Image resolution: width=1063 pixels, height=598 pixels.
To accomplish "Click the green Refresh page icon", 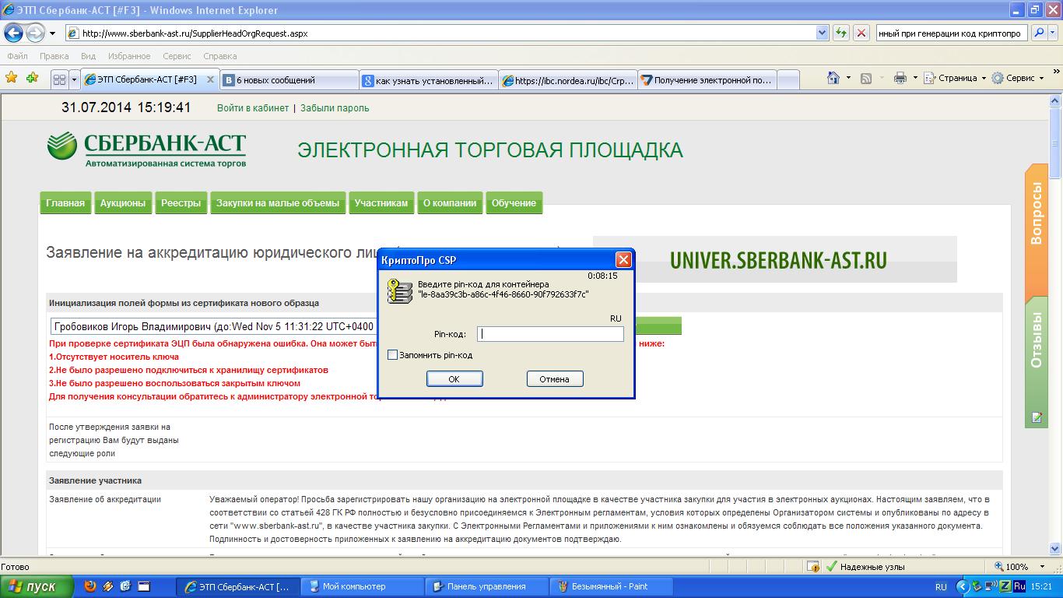I will [x=840, y=33].
